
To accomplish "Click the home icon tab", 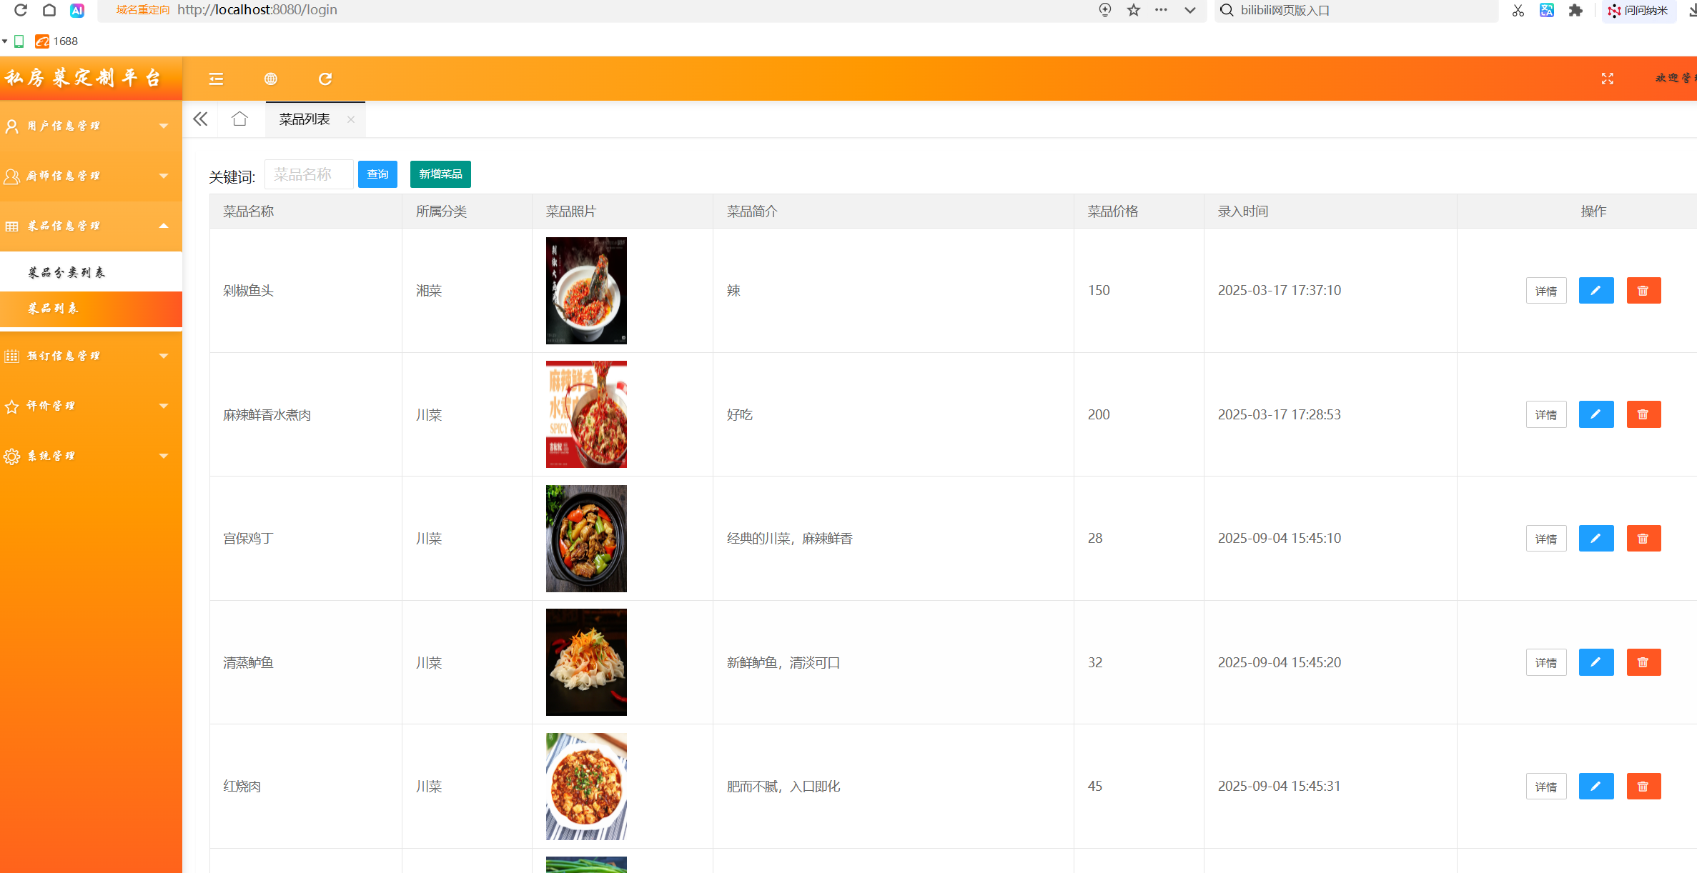I will pyautogui.click(x=239, y=119).
